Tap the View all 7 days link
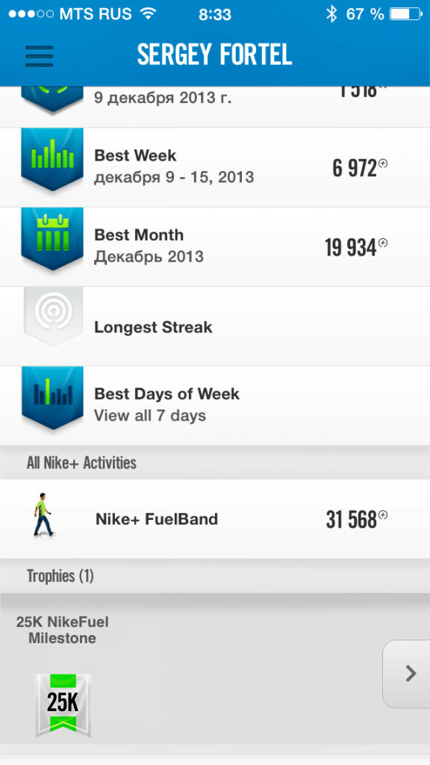 pos(150,415)
